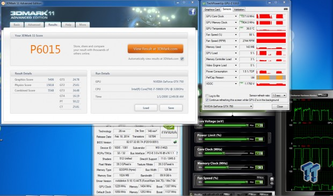Toggle automatically view results at 3DMark.com
333x196 pixels.
(x=182, y=59)
